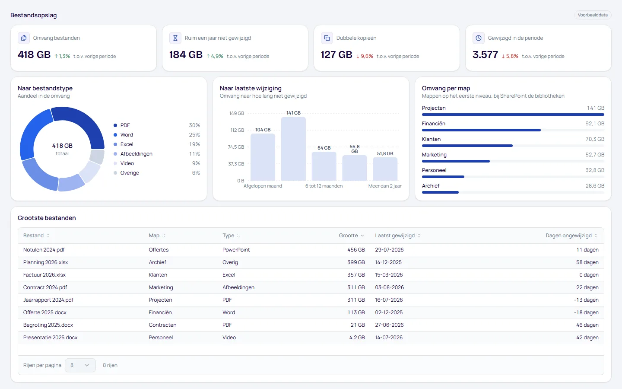This screenshot has width=622, height=389.
Task: Click the 399 GB size cell
Action: tap(356, 262)
